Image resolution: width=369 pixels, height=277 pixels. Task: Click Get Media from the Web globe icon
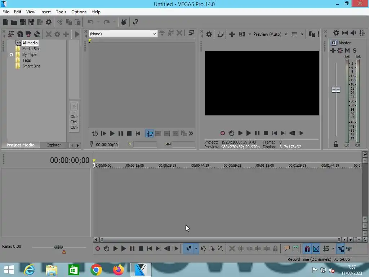[x=37, y=34]
